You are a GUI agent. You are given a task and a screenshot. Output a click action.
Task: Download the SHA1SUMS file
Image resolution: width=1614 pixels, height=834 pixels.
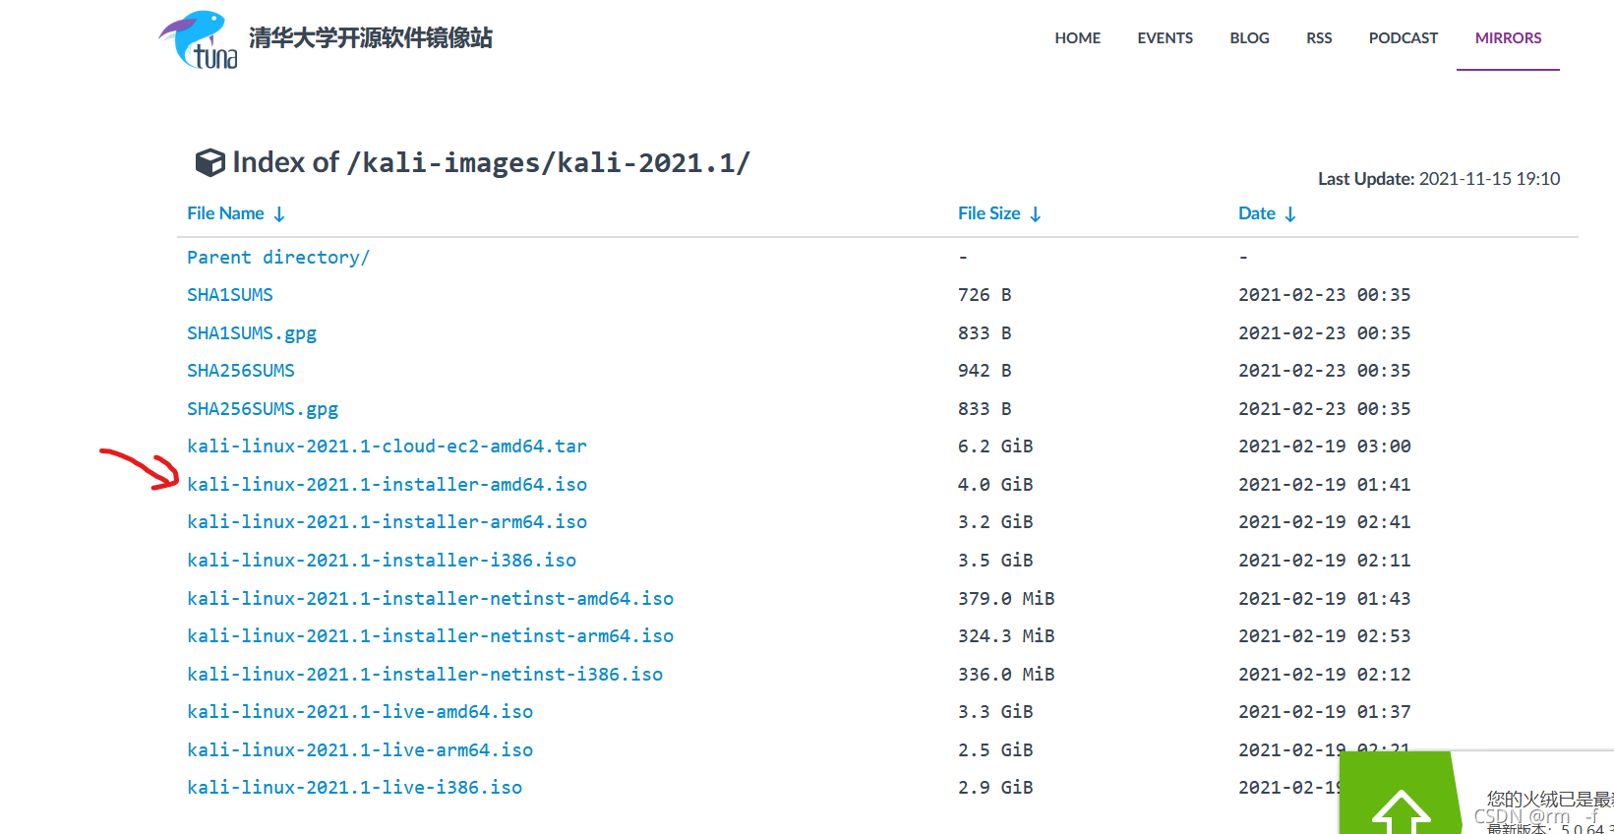tap(230, 295)
